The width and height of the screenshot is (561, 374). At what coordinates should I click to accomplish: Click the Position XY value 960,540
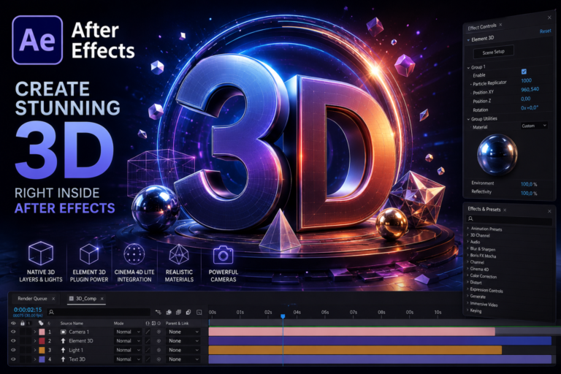[x=530, y=89]
